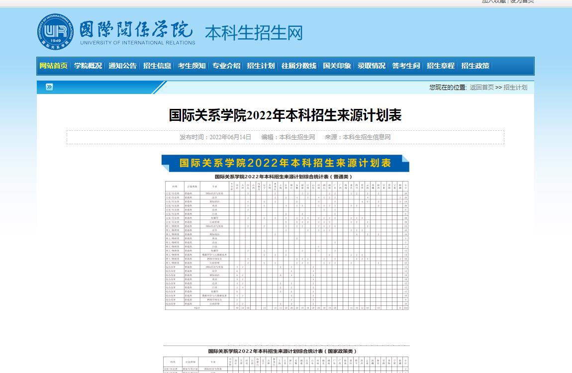Go to 往届分数线 page

coord(299,66)
